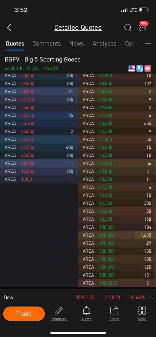Open Alerts bell icon
Image resolution: width=156 pixels, height=337 pixels.
[86, 311]
